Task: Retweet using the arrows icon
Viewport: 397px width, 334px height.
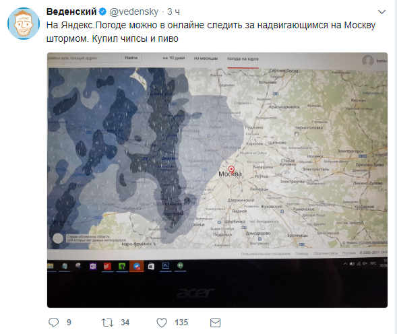Action: pyautogui.click(x=108, y=323)
